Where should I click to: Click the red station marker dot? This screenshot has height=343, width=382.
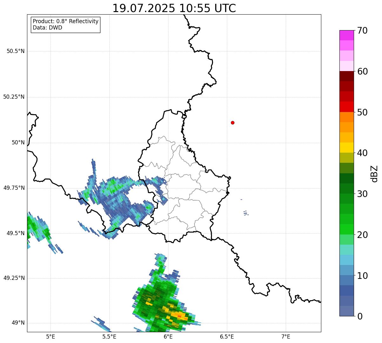pos(233,122)
